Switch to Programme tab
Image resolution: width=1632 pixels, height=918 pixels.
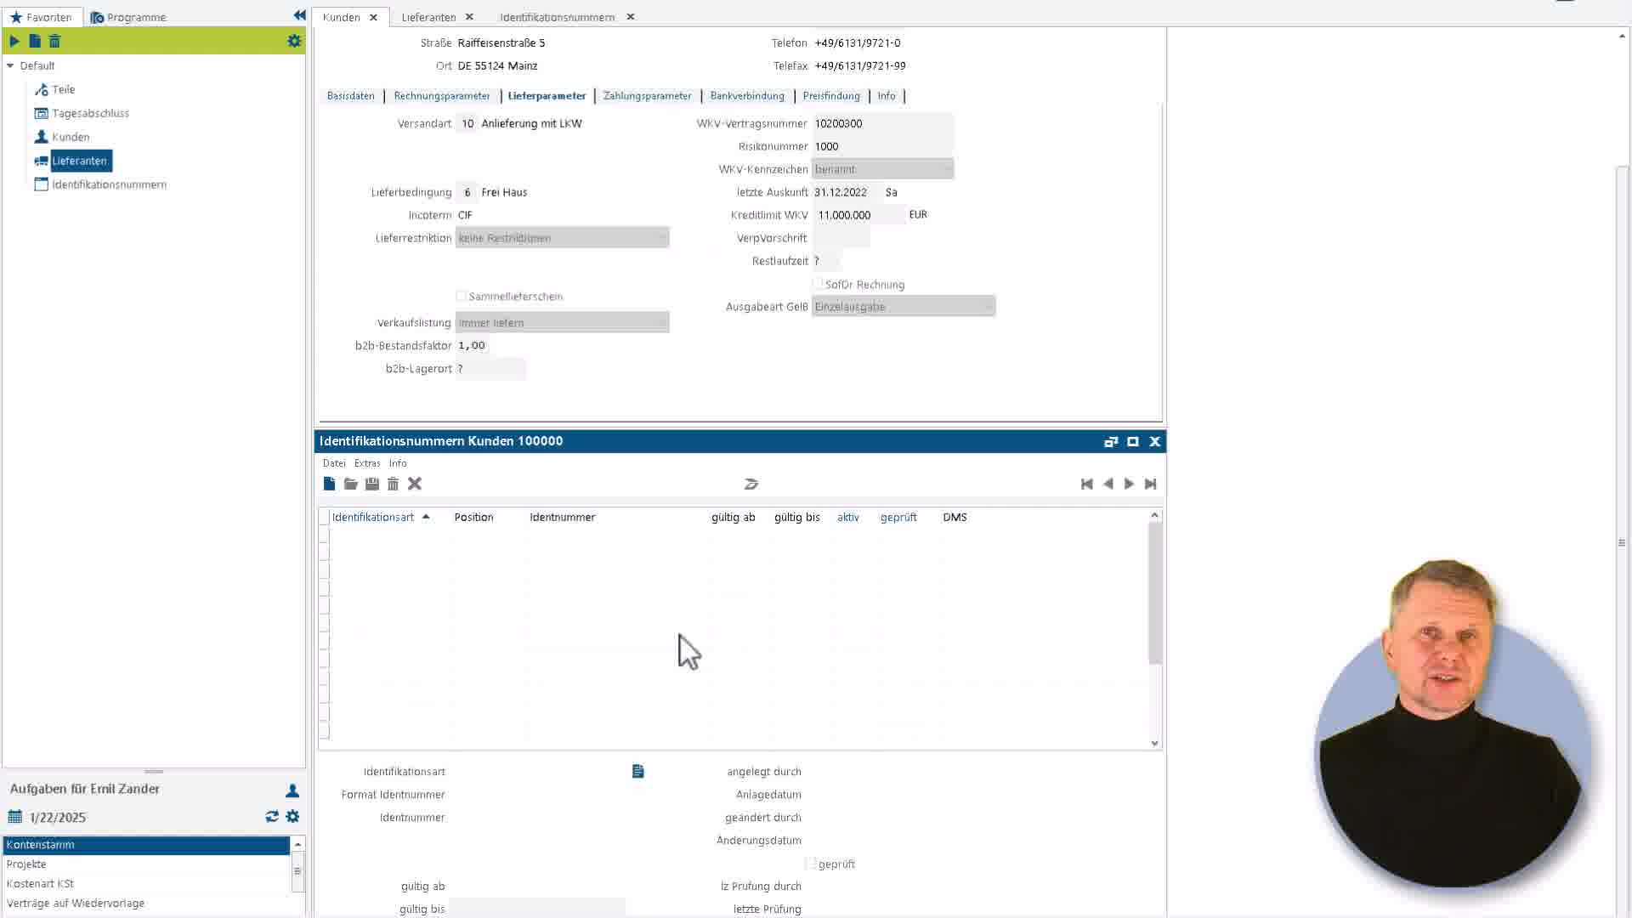click(x=128, y=17)
